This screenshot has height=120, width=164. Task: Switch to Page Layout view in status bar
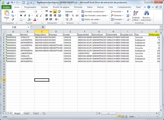(122, 117)
